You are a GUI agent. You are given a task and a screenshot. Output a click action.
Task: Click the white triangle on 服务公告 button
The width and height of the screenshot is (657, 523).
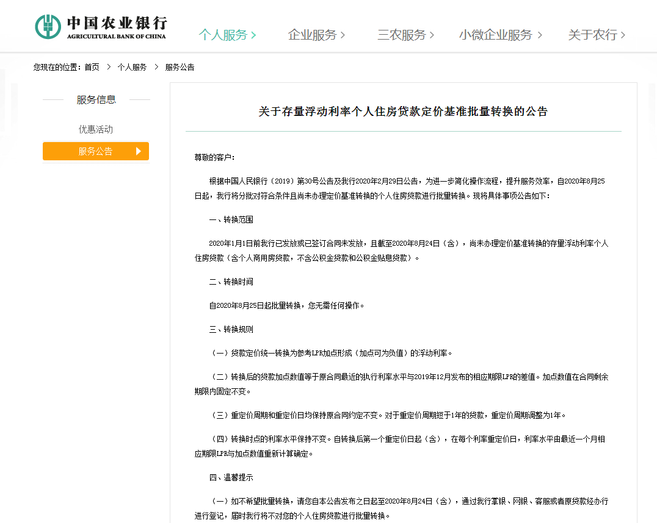click(x=139, y=151)
